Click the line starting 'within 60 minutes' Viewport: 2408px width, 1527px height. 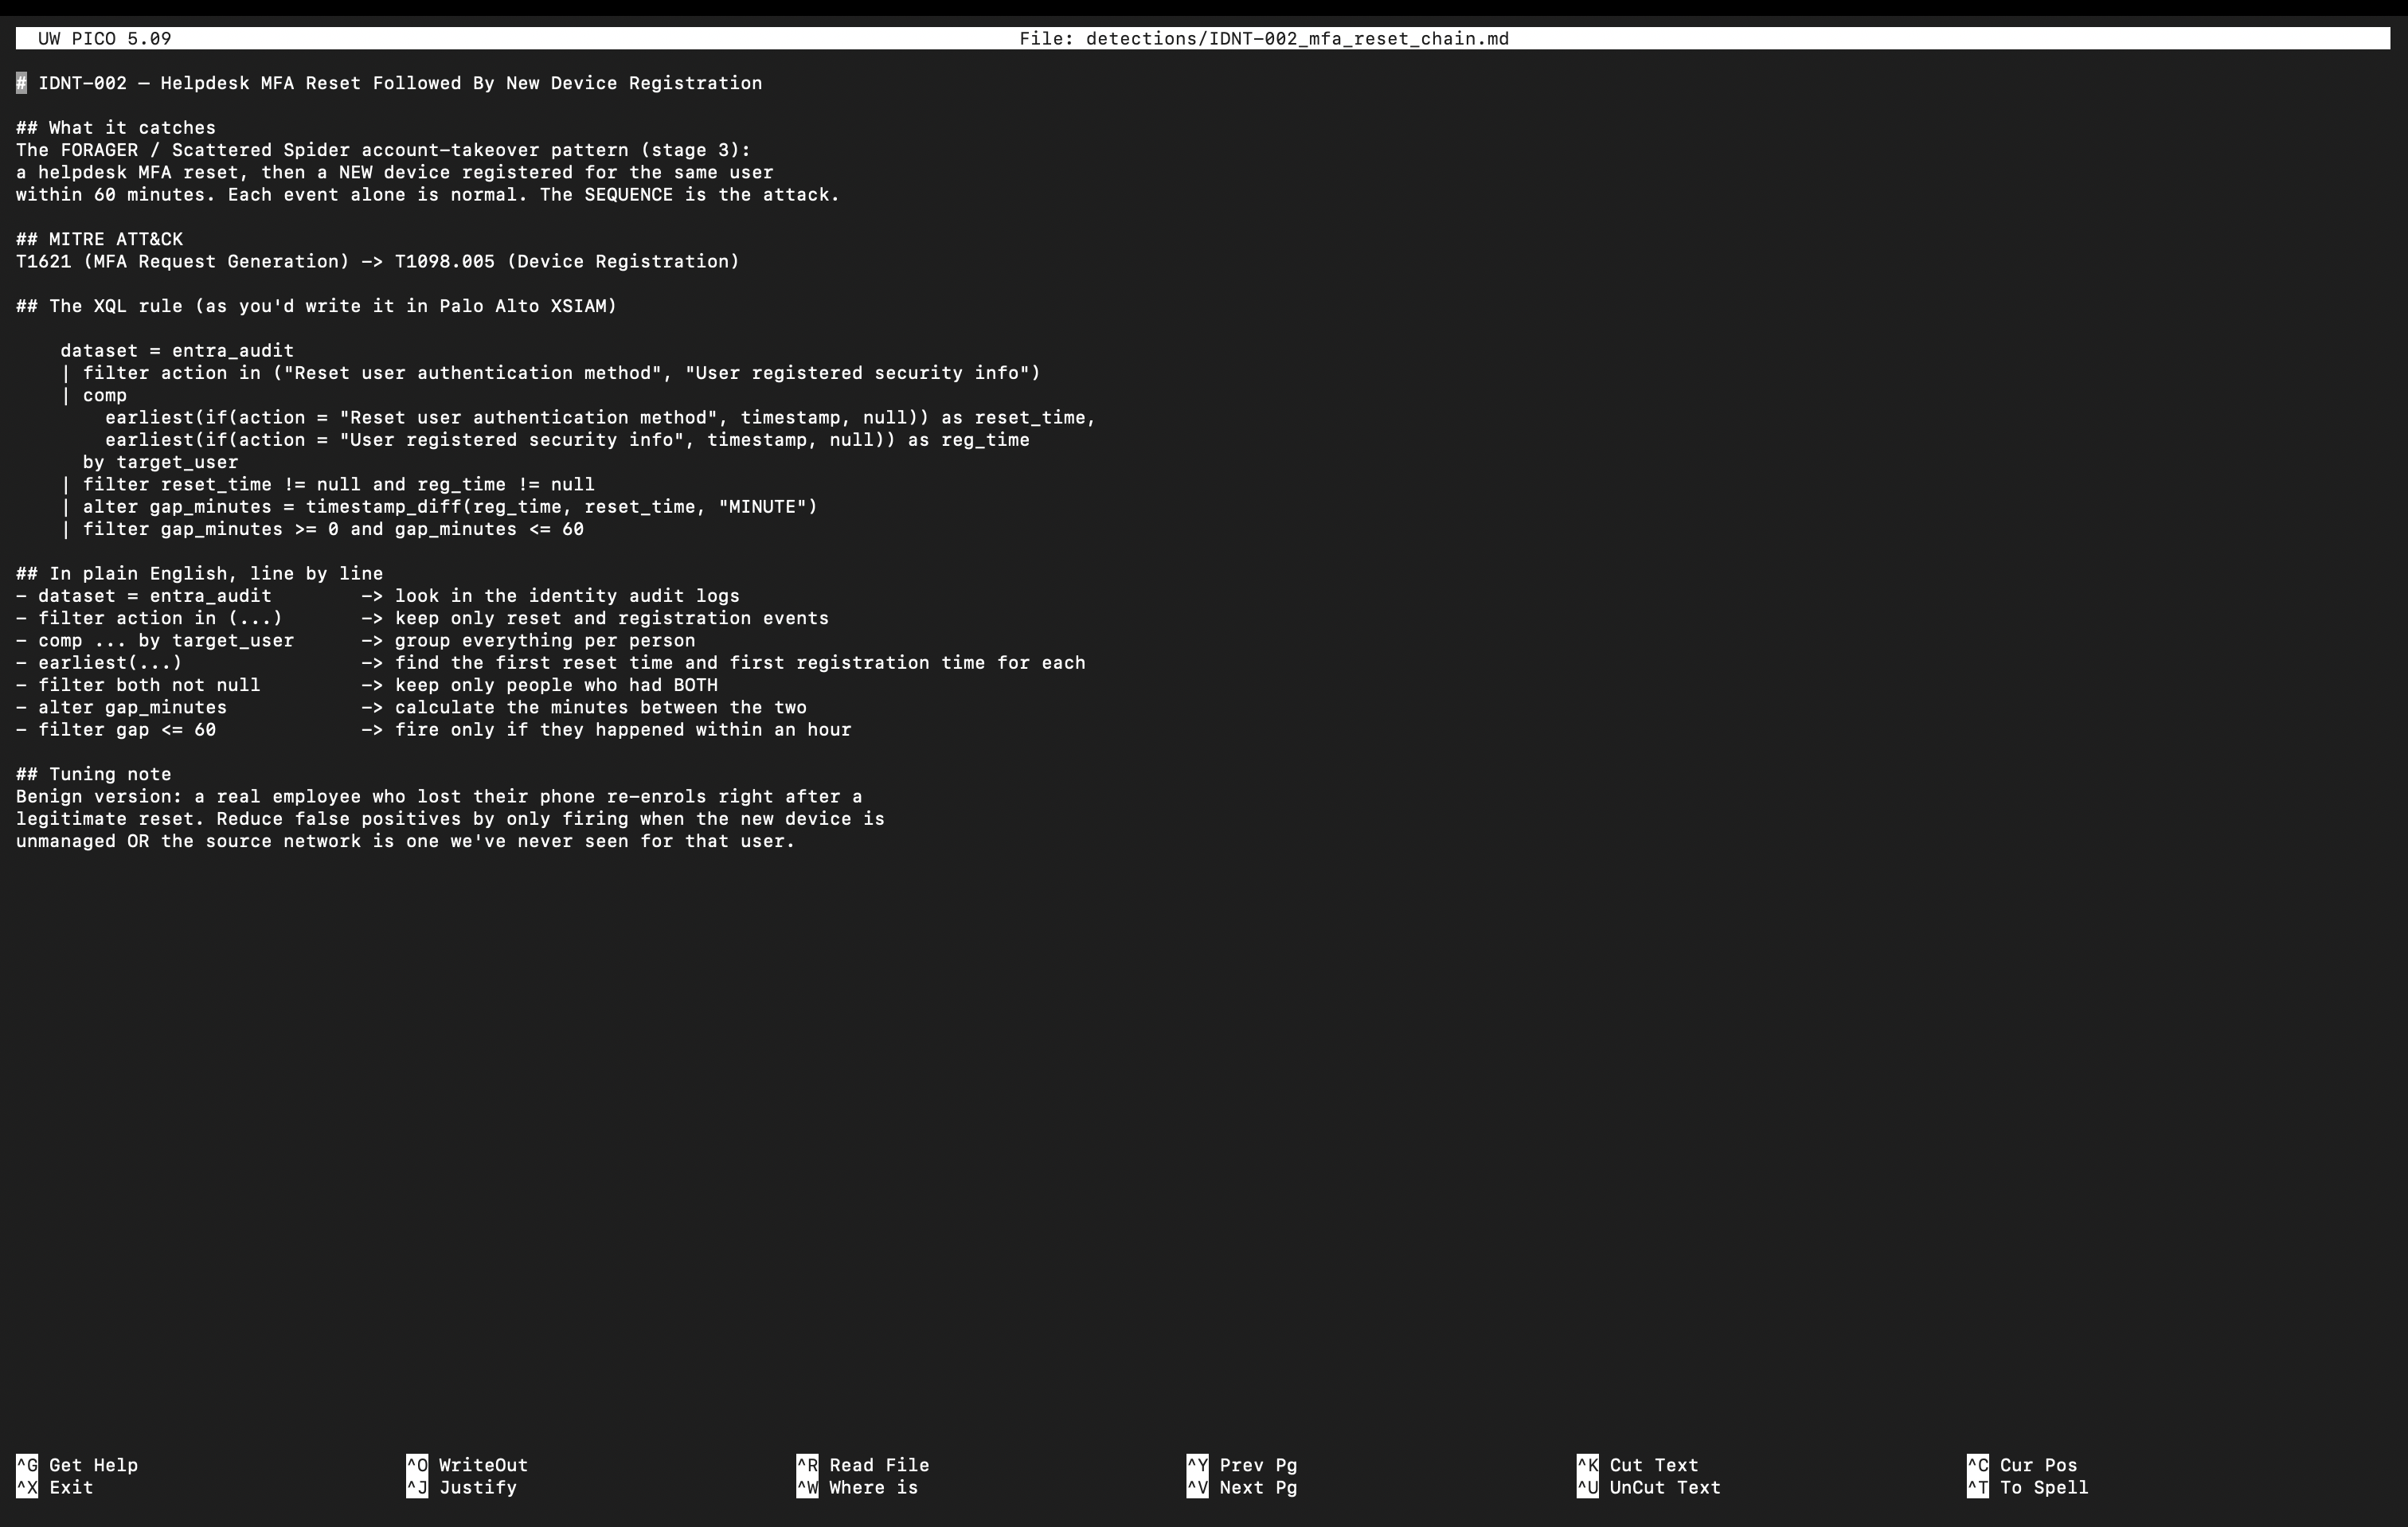428,194
